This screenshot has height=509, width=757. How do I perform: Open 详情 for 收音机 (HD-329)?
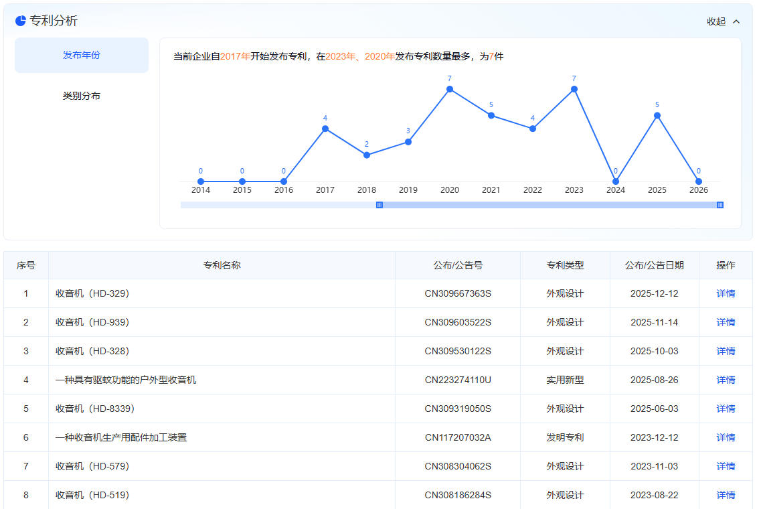click(x=726, y=293)
